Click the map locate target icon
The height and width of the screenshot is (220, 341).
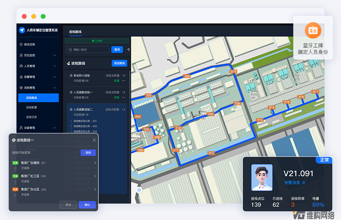click(139, 190)
